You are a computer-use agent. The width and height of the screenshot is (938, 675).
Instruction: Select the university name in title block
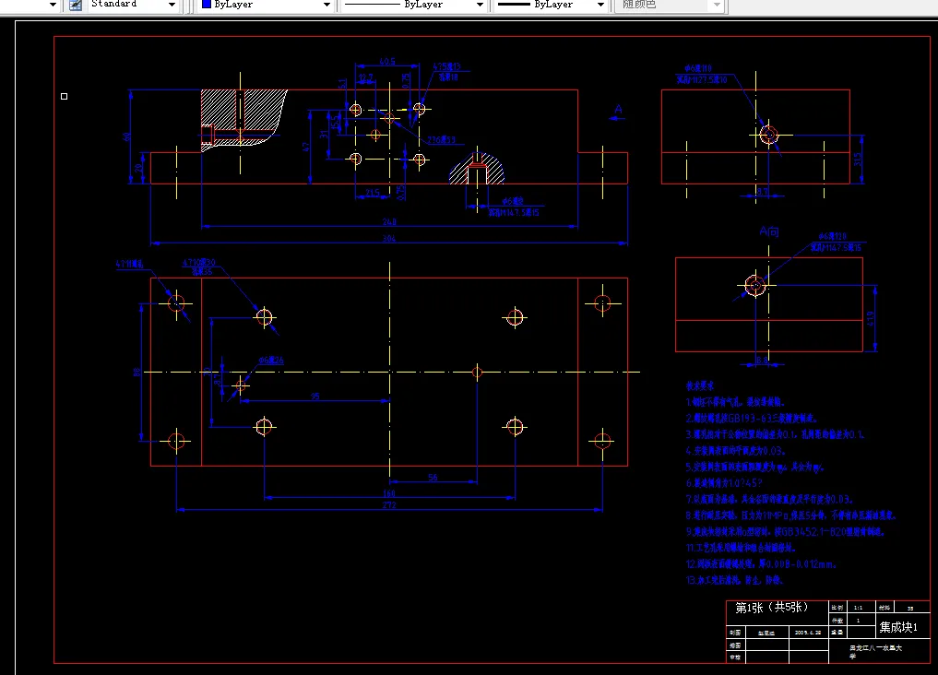coord(876,651)
